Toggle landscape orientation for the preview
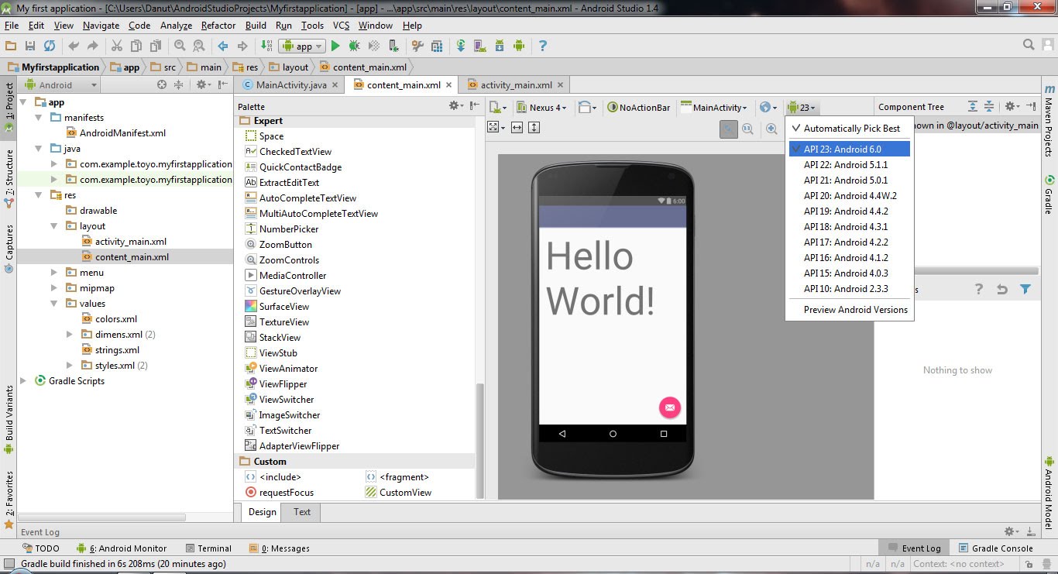Screen dimensions: 1058x574 tap(585, 107)
